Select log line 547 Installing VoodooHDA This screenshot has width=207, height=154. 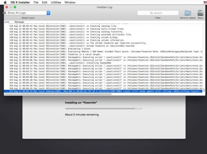point(103,63)
